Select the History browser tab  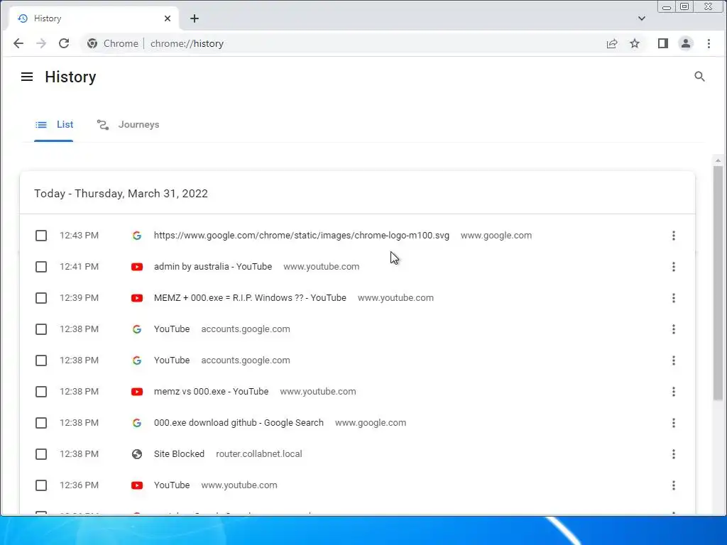coord(93,18)
